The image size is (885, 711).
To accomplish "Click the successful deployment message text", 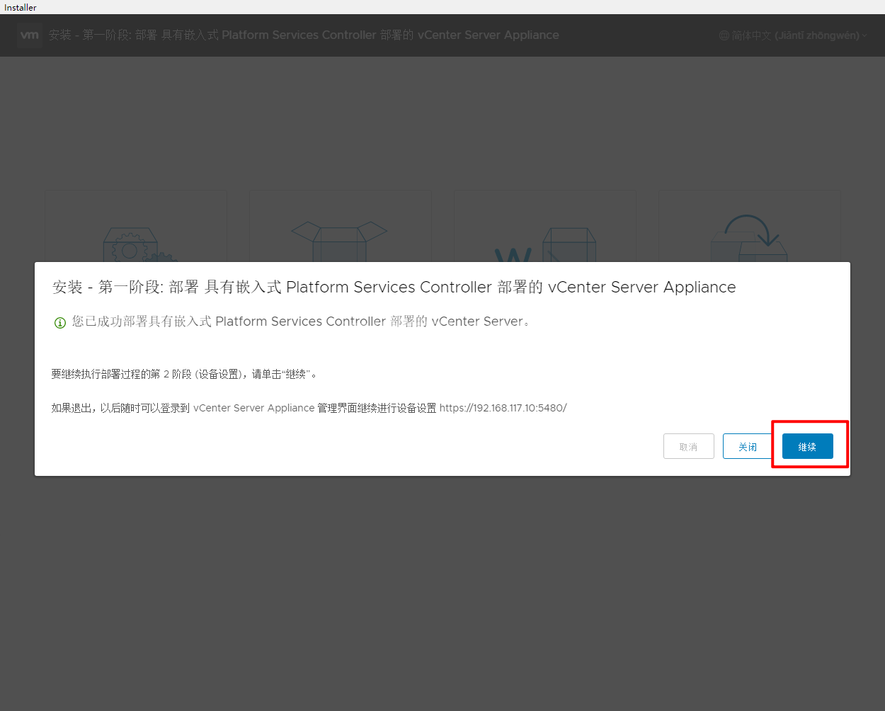I will [x=302, y=322].
